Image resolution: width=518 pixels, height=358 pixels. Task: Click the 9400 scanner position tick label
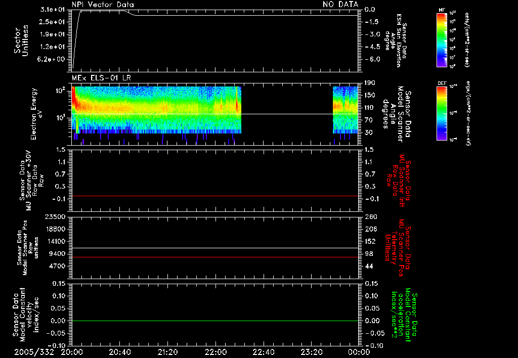pyautogui.click(x=57, y=254)
